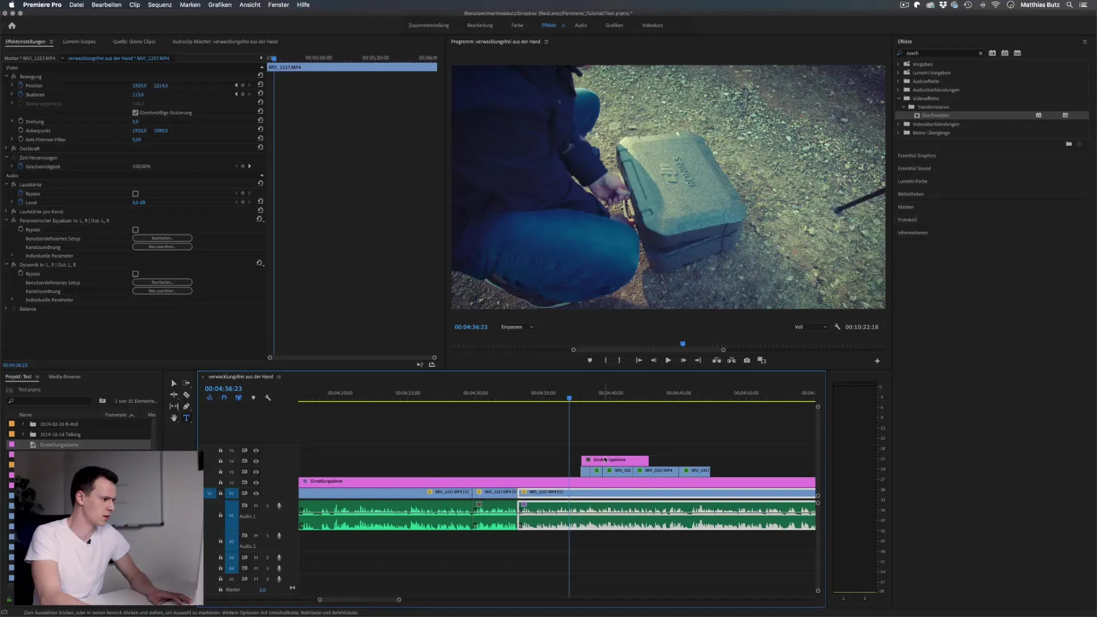Image resolution: width=1097 pixels, height=617 pixels.
Task: Enable Bypass under Parametrischer Equalizer
Action: tap(135, 230)
